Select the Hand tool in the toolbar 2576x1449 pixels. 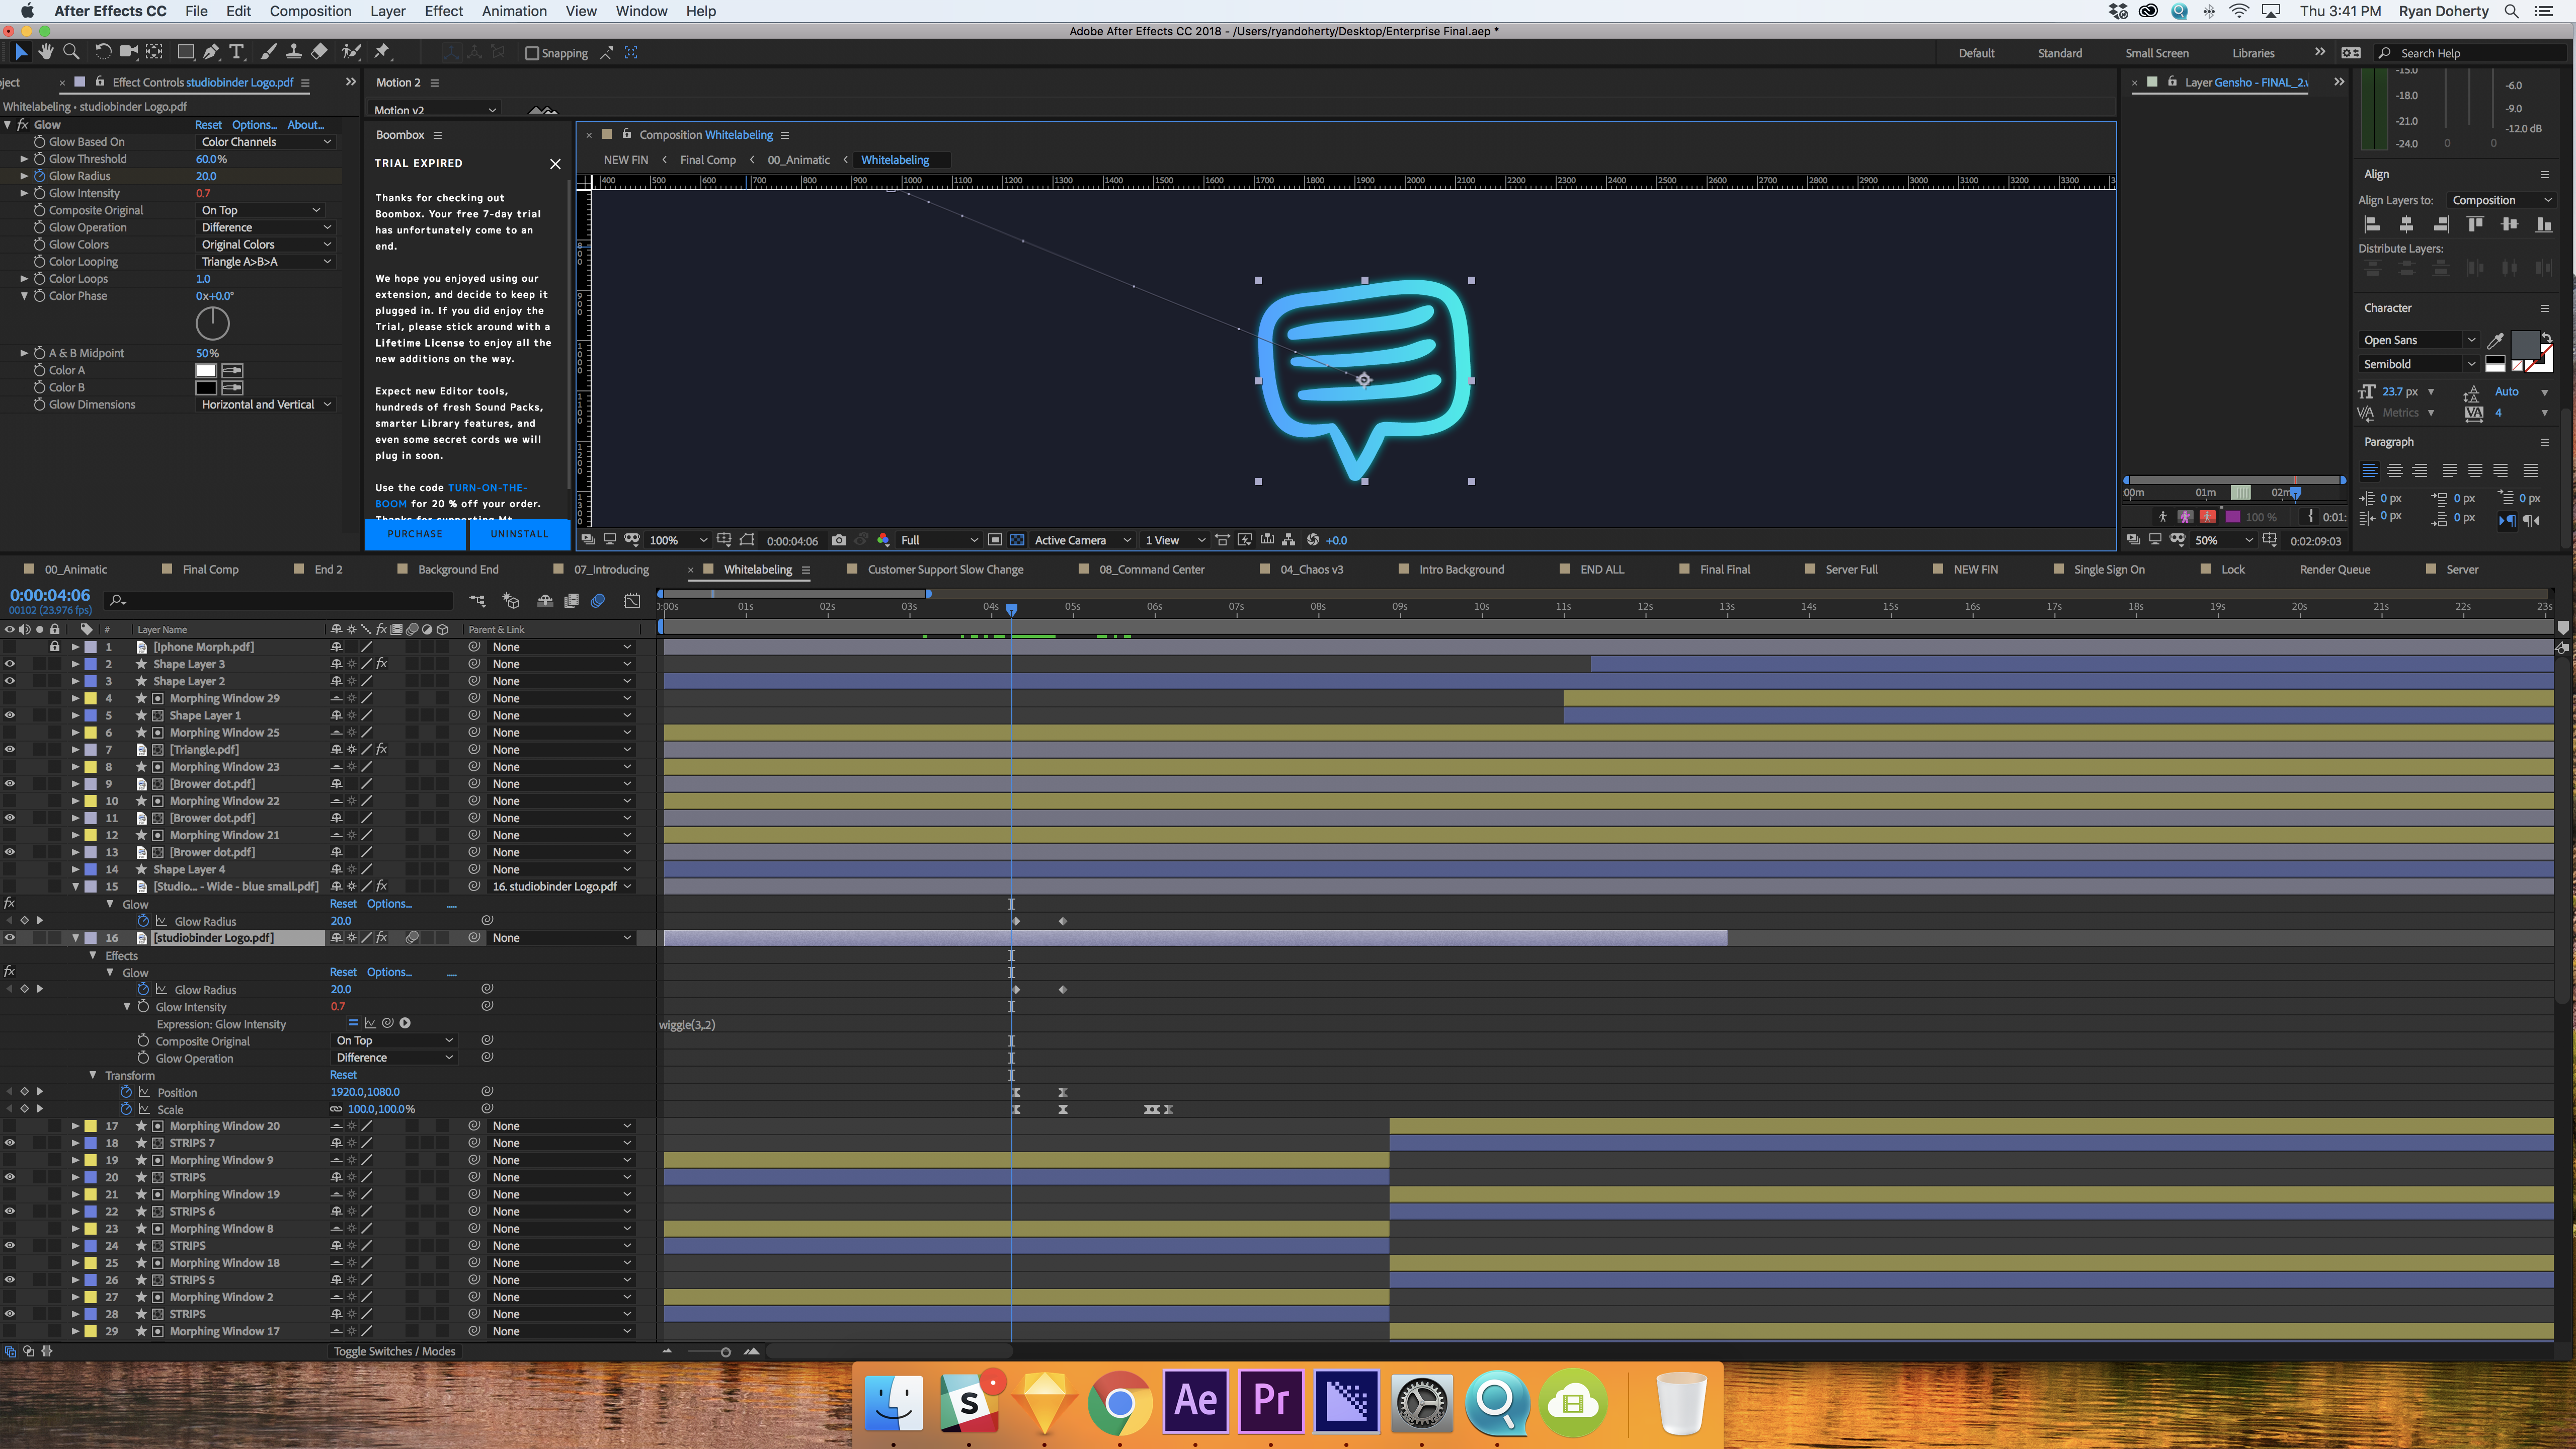tap(45, 52)
